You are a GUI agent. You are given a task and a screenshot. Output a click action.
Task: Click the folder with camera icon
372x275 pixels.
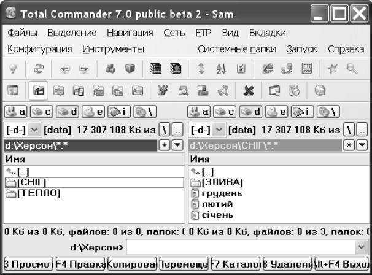(58, 91)
